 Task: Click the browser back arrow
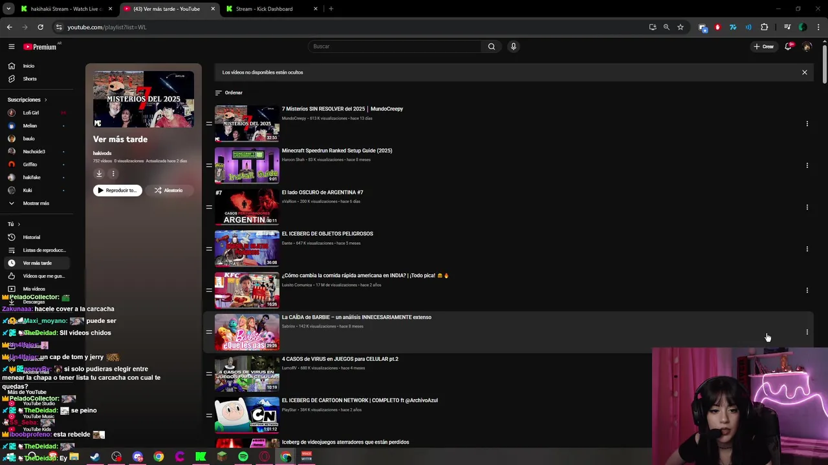click(x=9, y=27)
